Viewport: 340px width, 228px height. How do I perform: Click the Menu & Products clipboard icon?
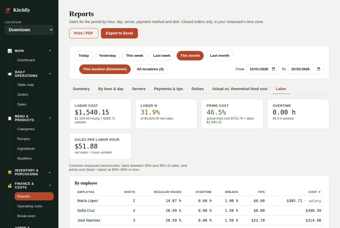(x=10, y=118)
